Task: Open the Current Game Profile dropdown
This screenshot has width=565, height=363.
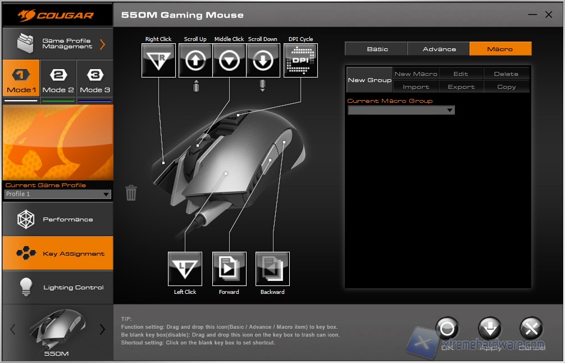Action: pos(57,194)
